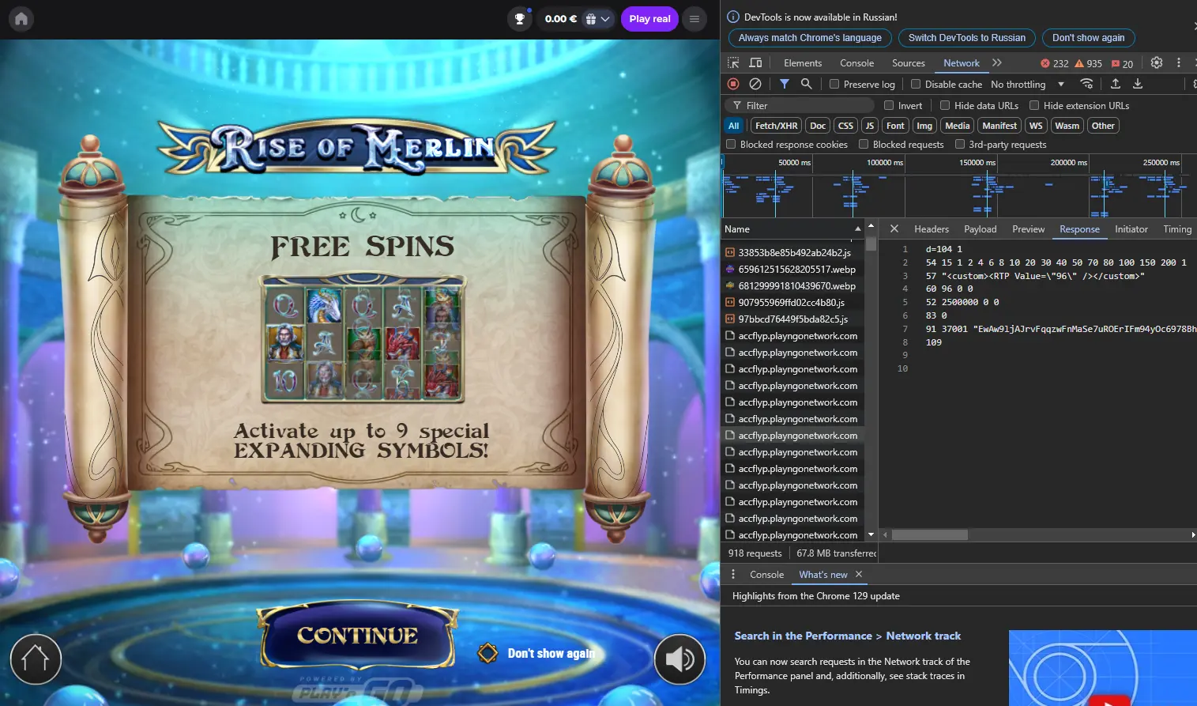
Task: Activate the inspect element picker
Action: point(733,63)
